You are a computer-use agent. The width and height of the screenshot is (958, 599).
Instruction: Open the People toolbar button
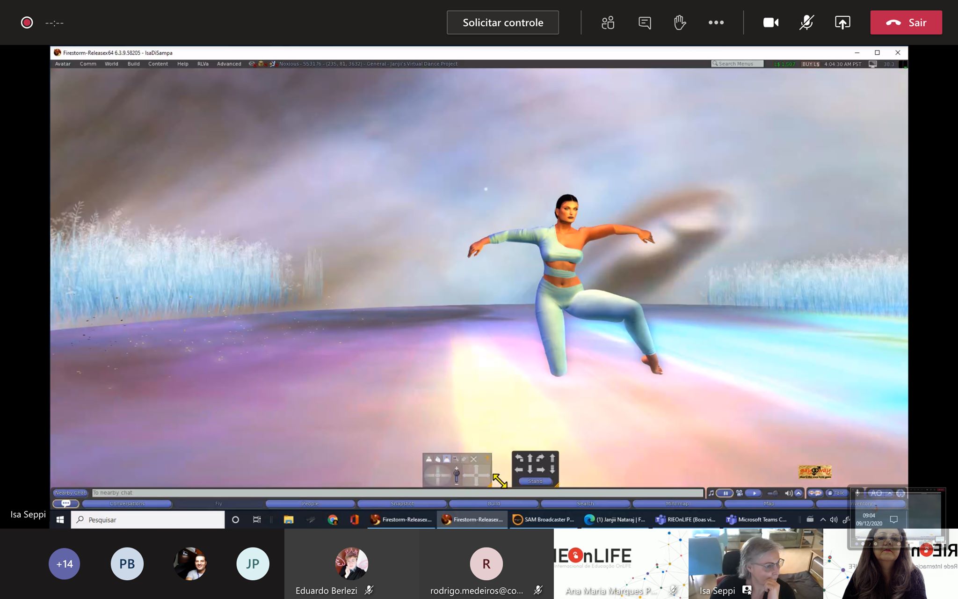click(x=310, y=504)
